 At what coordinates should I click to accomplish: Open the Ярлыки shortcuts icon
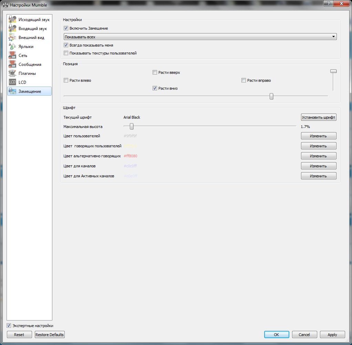[x=13, y=47]
